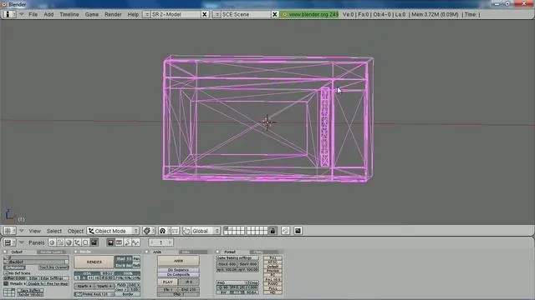This screenshot has height=300, width=535.
Task: Toggle Do Sequence in Anim panel
Action: pos(178,270)
